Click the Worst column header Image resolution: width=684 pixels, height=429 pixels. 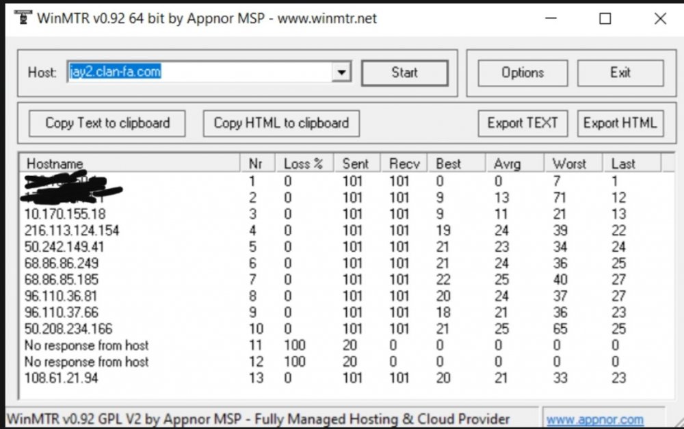[x=573, y=164]
